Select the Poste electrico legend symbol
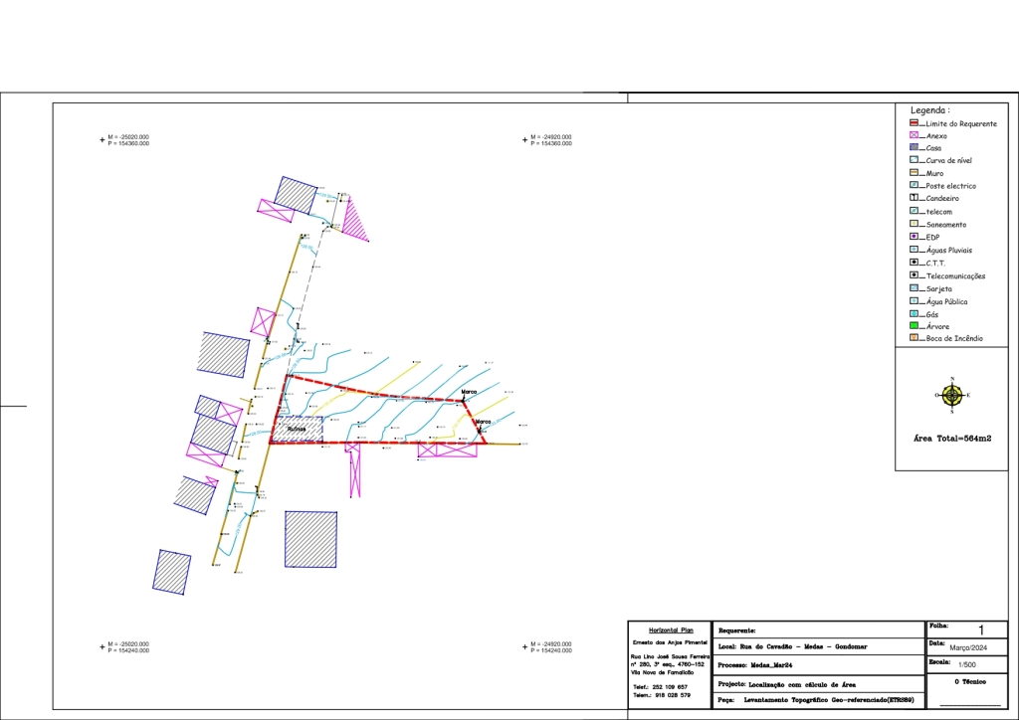 (915, 186)
